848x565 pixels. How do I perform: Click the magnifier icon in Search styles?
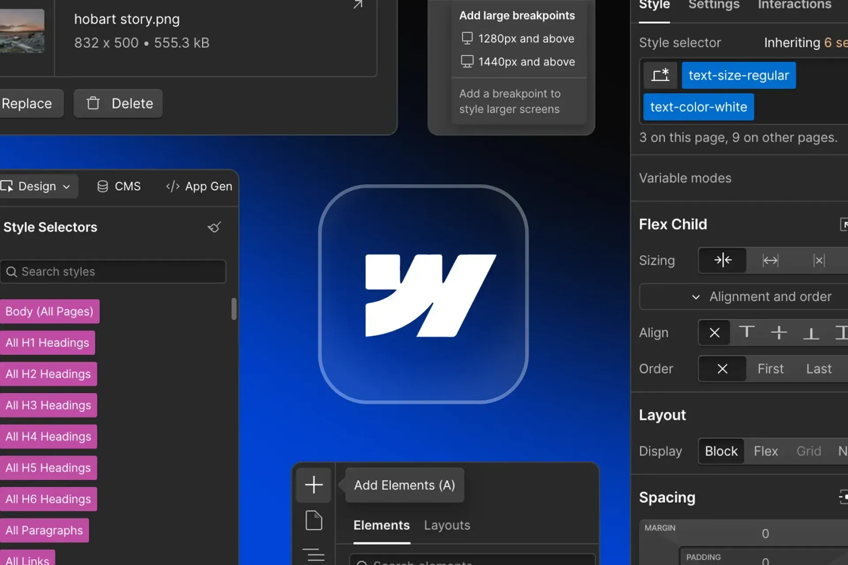coord(11,271)
